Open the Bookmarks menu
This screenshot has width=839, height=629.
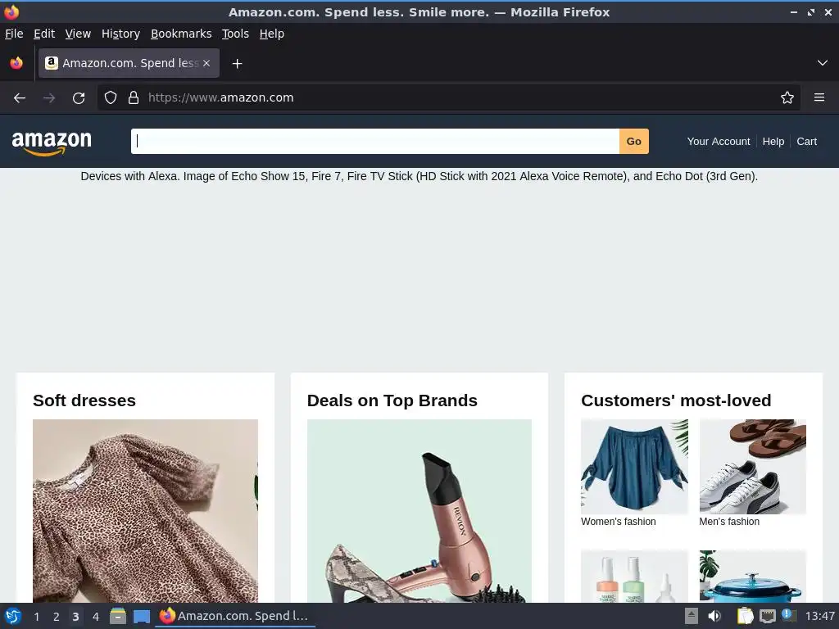181,34
